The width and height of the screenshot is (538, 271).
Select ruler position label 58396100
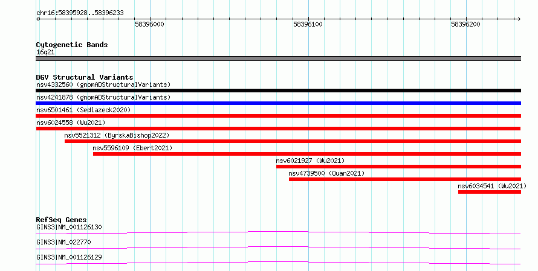point(308,24)
